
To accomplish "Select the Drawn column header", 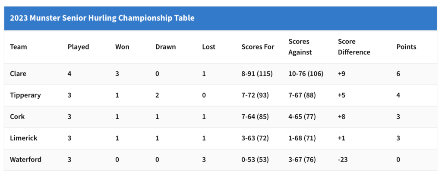I will pos(165,47).
